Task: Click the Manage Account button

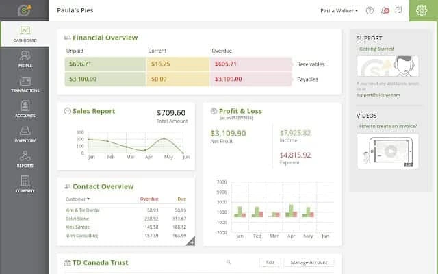Action: (309, 262)
